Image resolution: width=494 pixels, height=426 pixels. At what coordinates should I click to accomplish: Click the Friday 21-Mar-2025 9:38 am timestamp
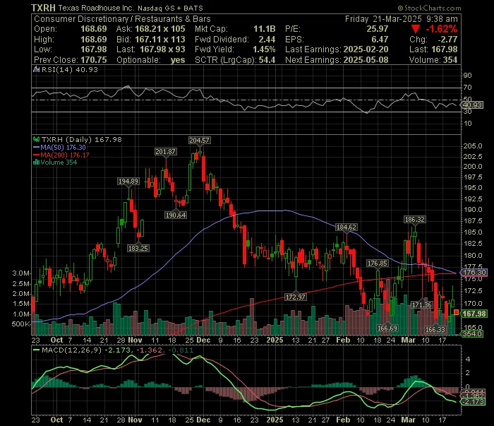pyautogui.click(x=401, y=19)
